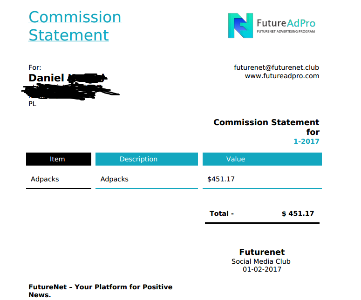Open the Commission Statement title link
Image resolution: width=361 pixels, height=300 pixels.
[x=75, y=26]
